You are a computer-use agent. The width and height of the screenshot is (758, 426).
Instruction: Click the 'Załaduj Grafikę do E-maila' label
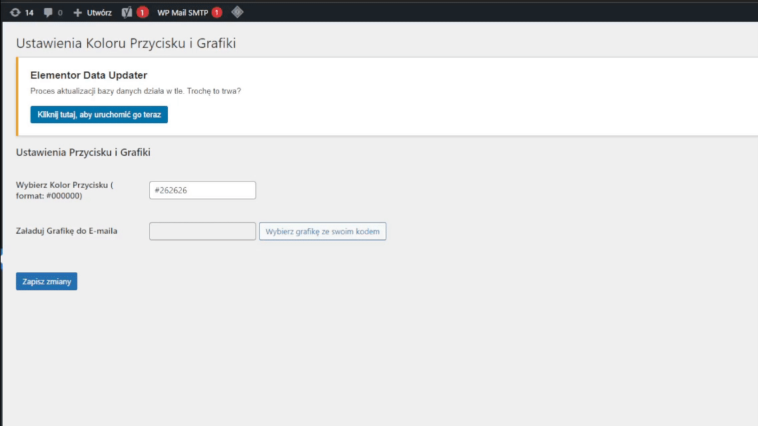pos(67,231)
